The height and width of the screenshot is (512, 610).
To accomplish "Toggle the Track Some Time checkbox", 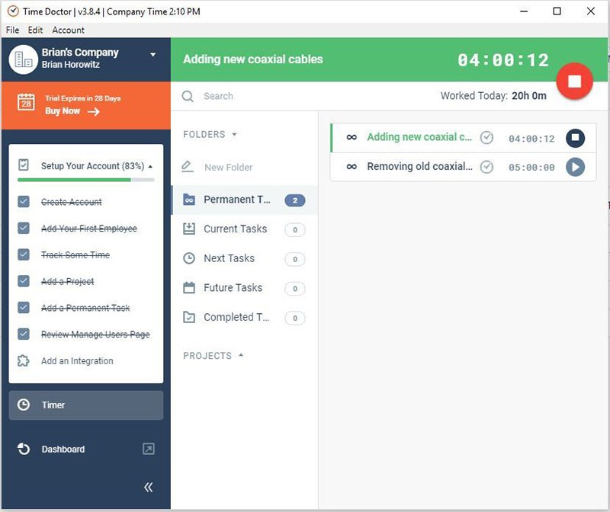I will coord(24,254).
